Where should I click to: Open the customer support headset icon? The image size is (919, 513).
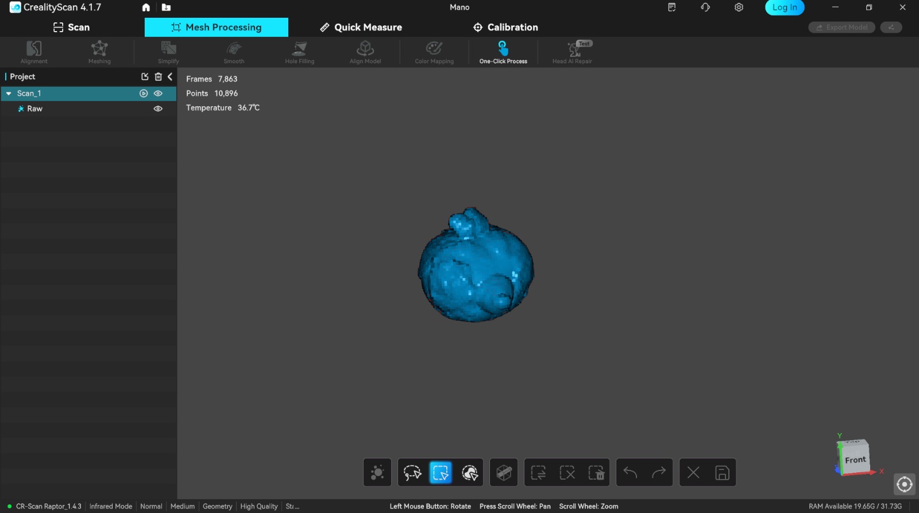pos(705,7)
